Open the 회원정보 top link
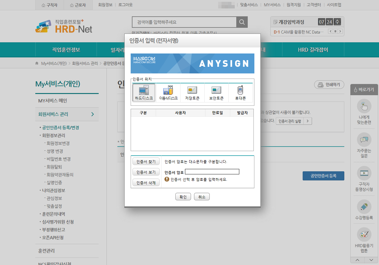The width and height of the screenshot is (379, 265). [x=105, y=5]
